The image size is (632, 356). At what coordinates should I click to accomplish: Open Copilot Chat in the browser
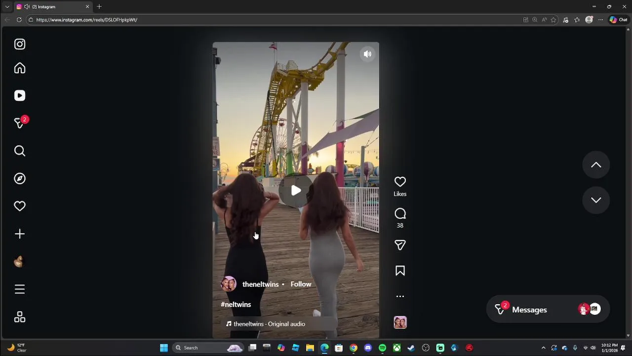pyautogui.click(x=618, y=20)
